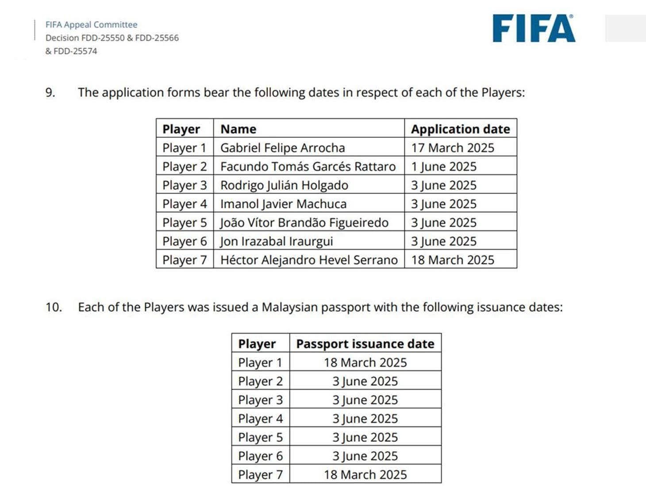
Task: Select the 1 June 2025 application date
Action: coord(443,167)
